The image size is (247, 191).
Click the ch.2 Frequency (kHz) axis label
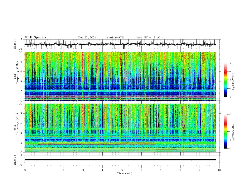(16, 124)
